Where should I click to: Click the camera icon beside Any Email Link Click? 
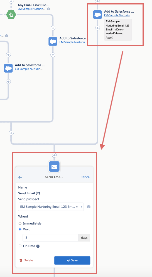click(x=48, y=9)
